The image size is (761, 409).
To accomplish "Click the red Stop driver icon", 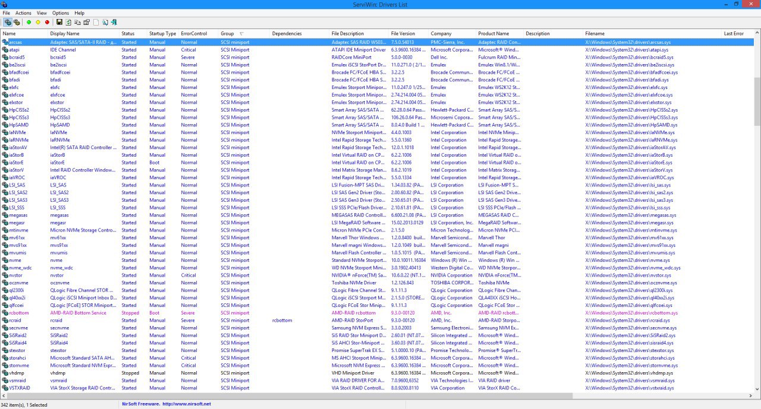I will pos(48,23).
